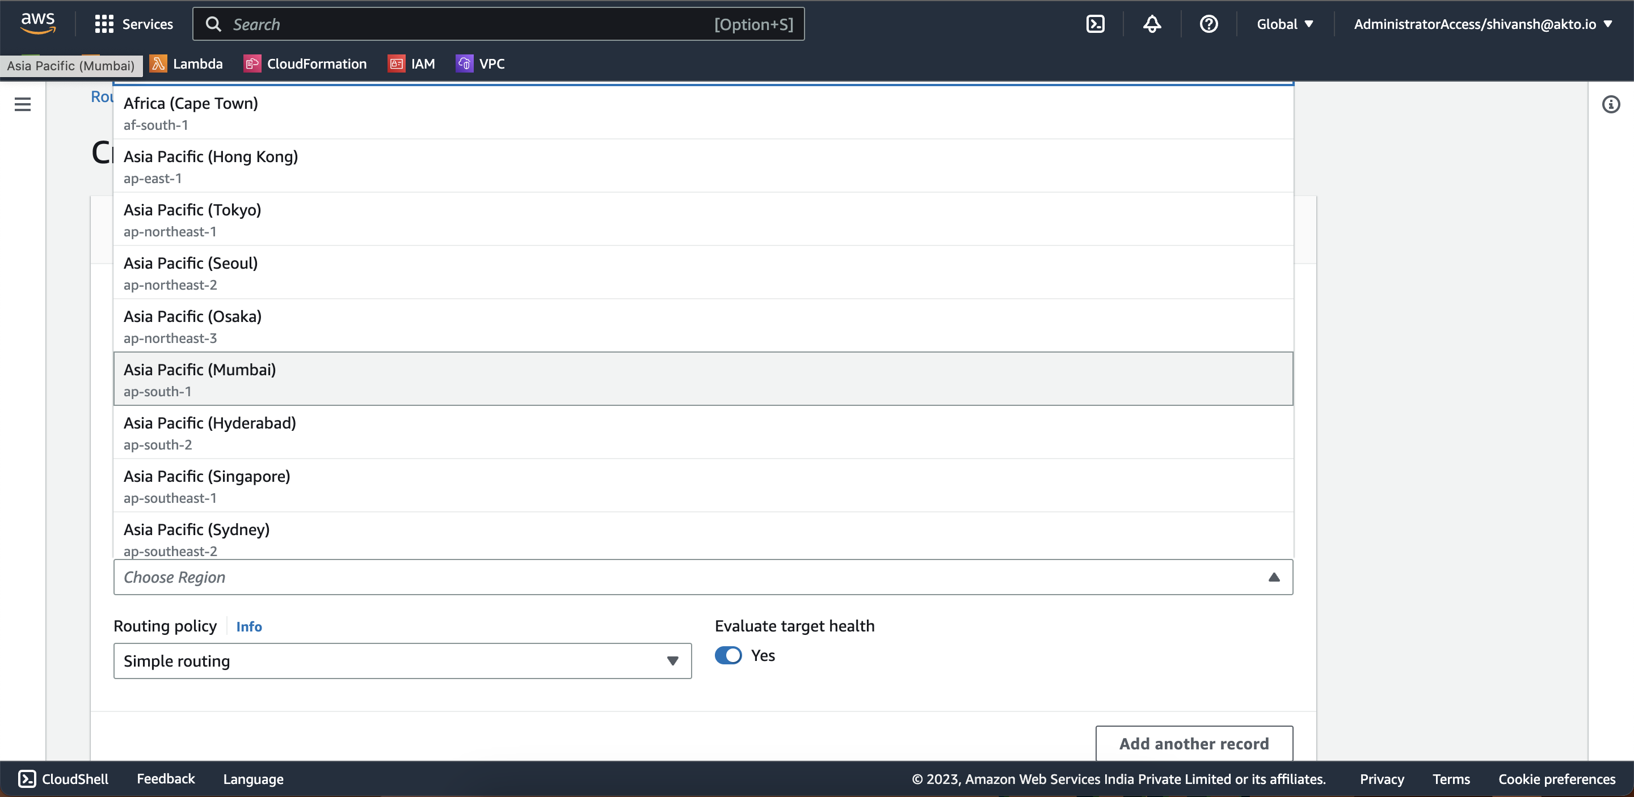Open Lambda shortcut in favorites bar
The width and height of the screenshot is (1634, 797).
tap(187, 64)
